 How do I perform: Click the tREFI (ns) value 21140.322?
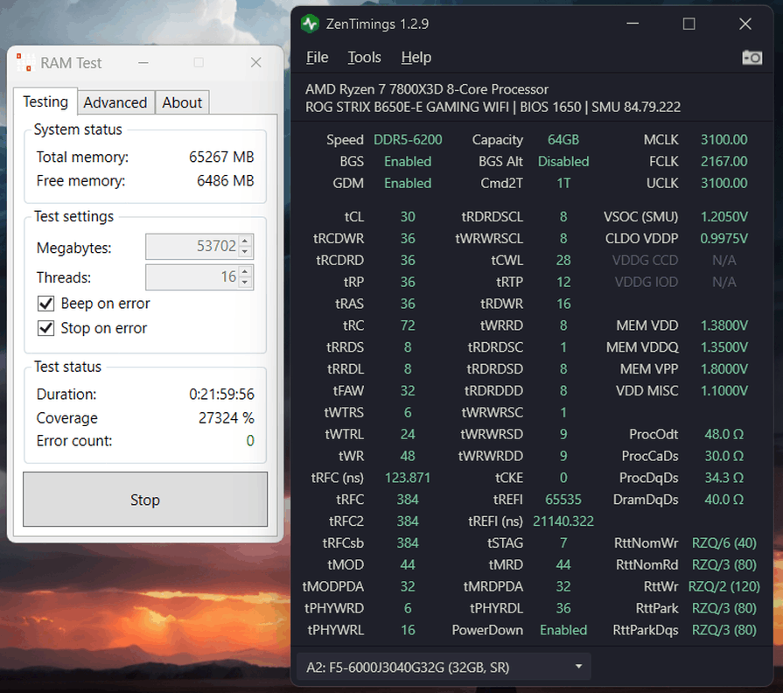[x=563, y=521]
